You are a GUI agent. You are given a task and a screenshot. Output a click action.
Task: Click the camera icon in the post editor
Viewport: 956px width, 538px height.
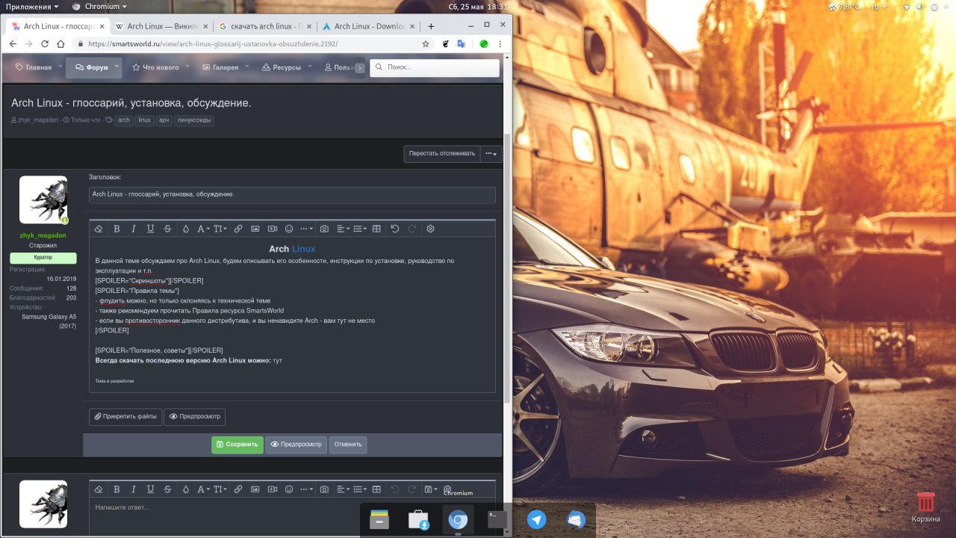(324, 229)
